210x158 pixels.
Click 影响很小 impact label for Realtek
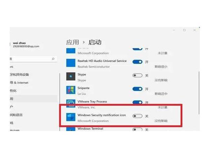pyautogui.click(x=161, y=67)
